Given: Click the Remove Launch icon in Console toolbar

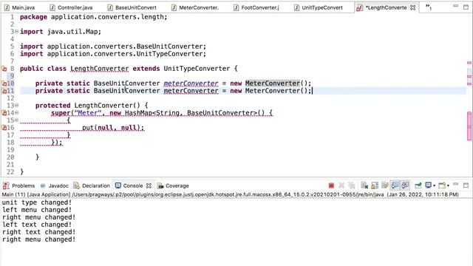Looking at the screenshot, I should 341,185.
